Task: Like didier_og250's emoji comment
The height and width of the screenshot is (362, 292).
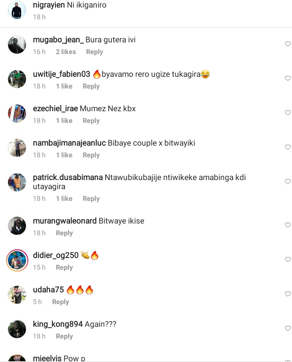Action: pyautogui.click(x=287, y=259)
